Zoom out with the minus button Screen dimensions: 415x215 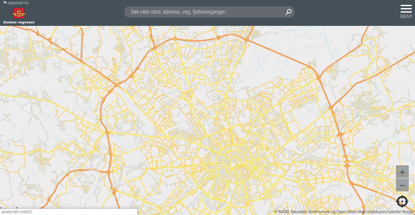[402, 185]
